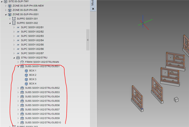Click the ZONE 00-SUP-PH-0001 zone icon
This screenshot has width=189, height=127.
tap(10, 14)
